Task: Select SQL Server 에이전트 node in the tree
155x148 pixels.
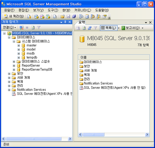Action: pyautogui.click(x=44, y=94)
